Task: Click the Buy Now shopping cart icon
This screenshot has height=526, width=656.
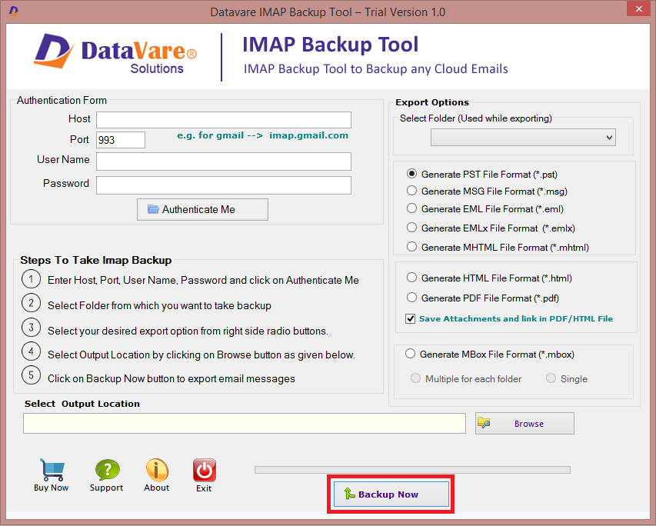Action: tap(52, 470)
